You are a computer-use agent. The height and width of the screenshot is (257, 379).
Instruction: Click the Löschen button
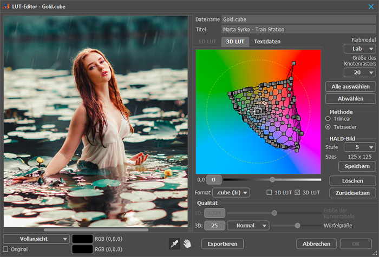tap(352, 181)
